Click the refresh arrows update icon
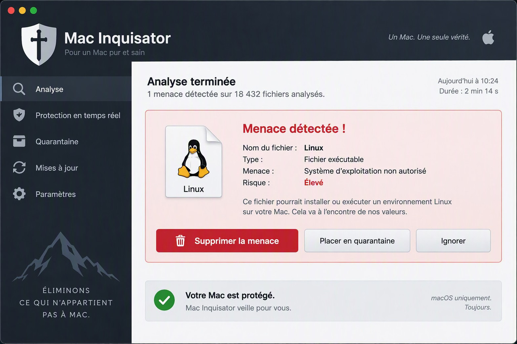This screenshot has height=344, width=517. coord(19,168)
